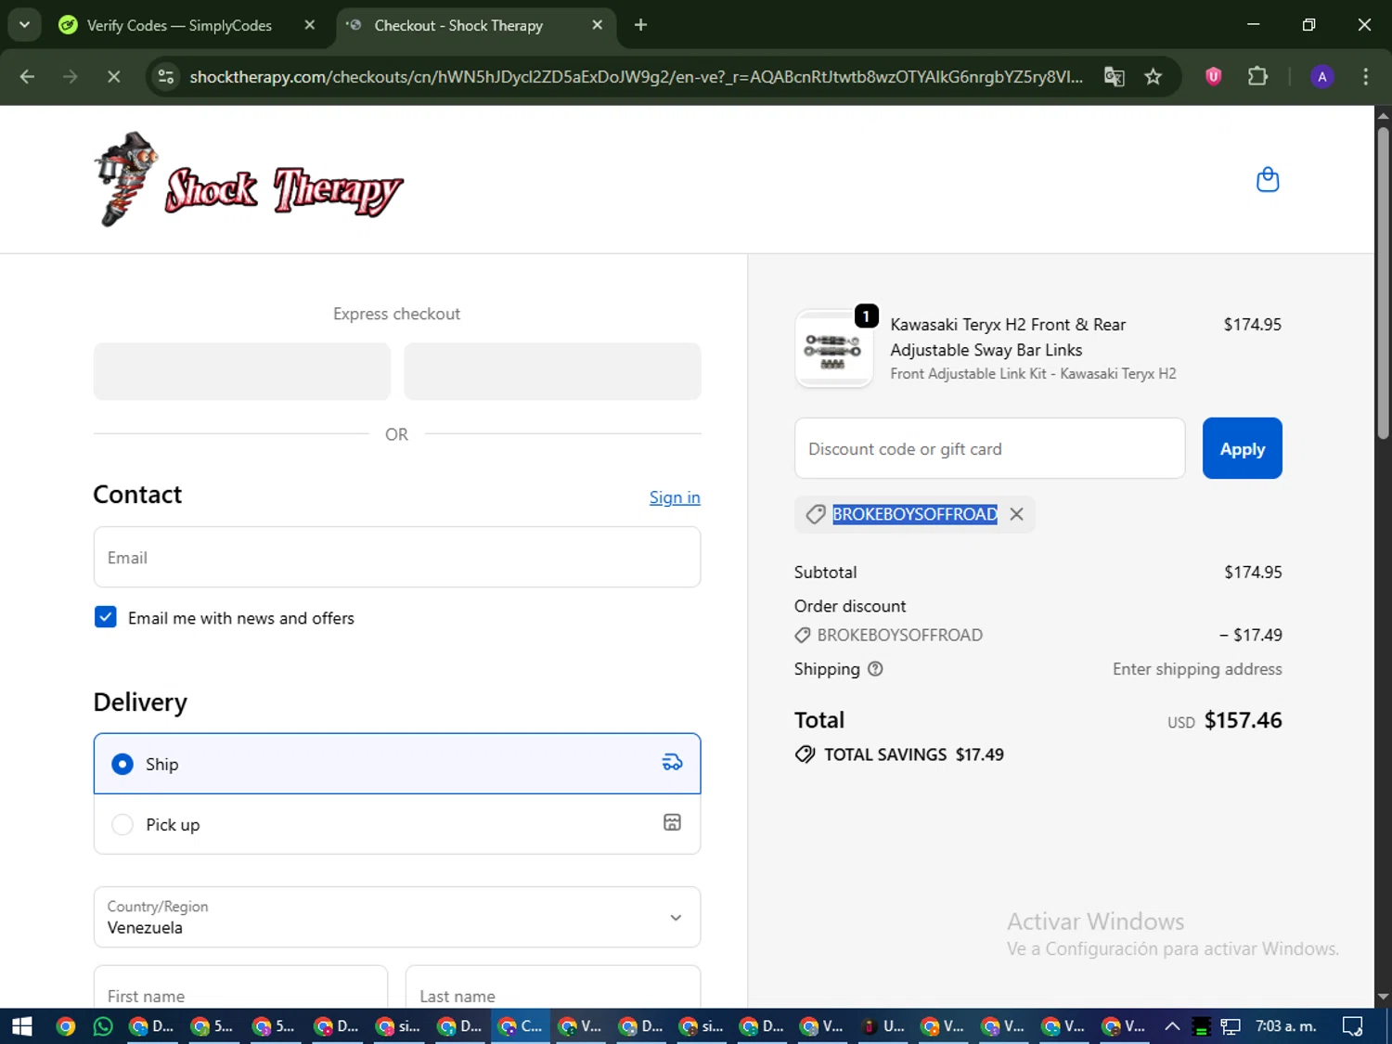Image resolution: width=1392 pixels, height=1044 pixels.
Task: Open the Windows Start menu
Action: (x=22, y=1026)
